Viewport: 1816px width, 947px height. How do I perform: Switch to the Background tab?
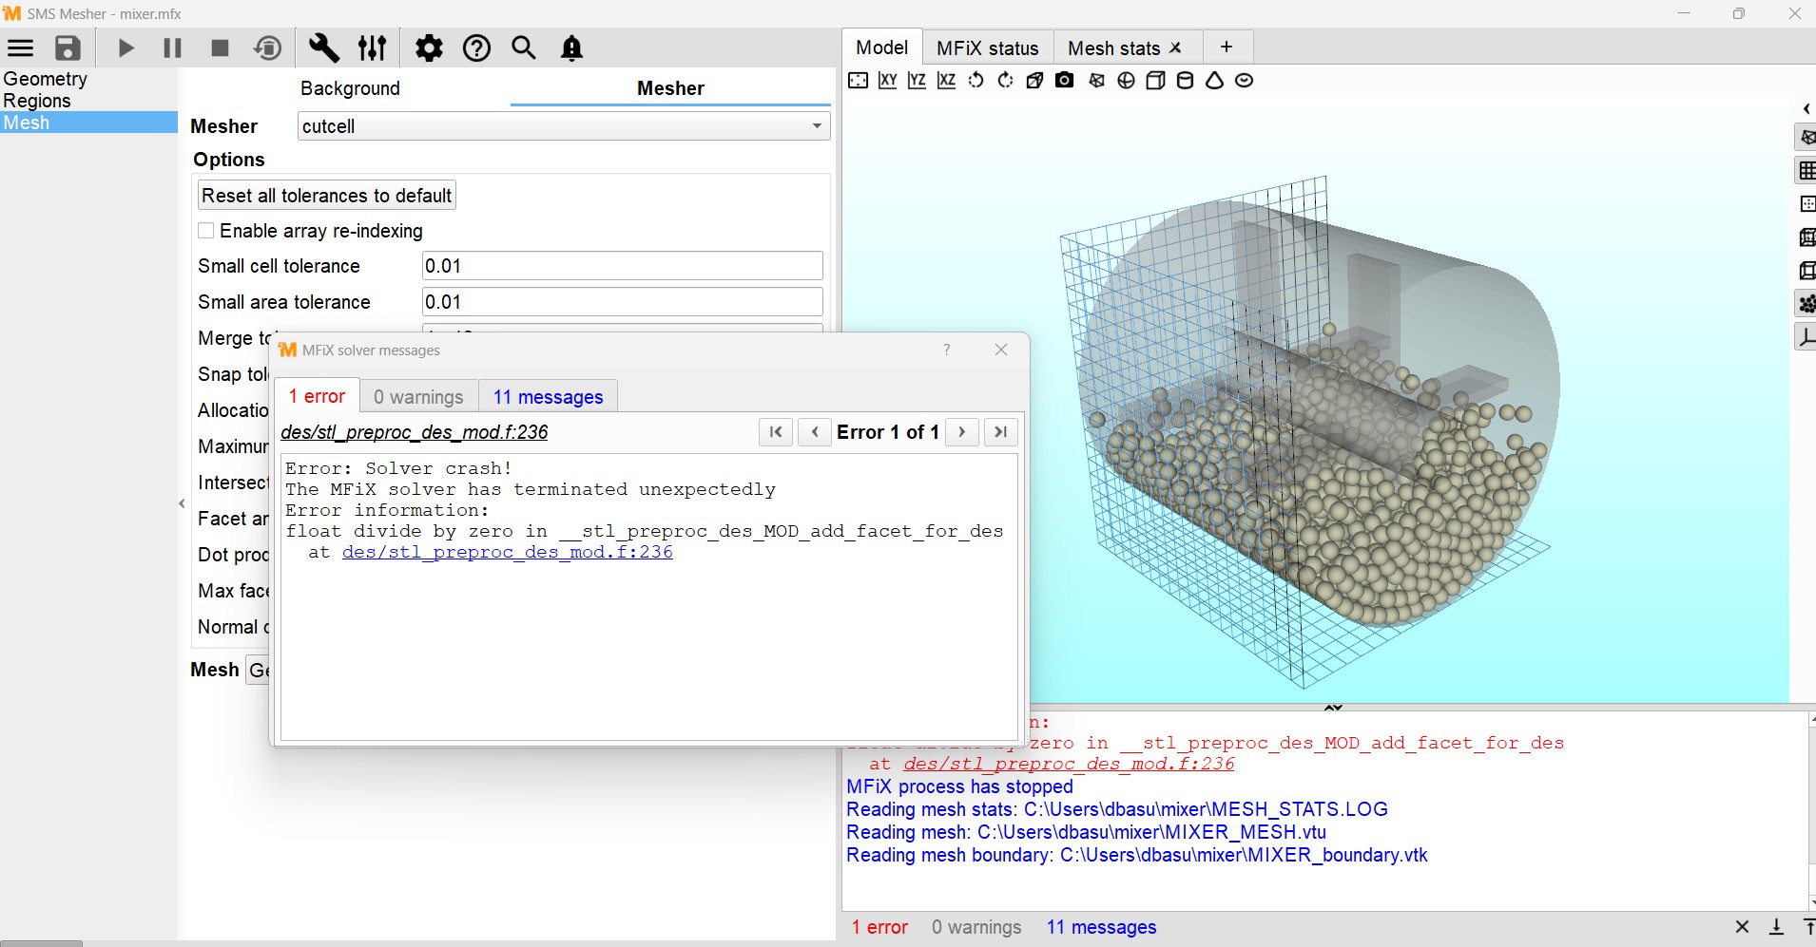pyautogui.click(x=350, y=88)
